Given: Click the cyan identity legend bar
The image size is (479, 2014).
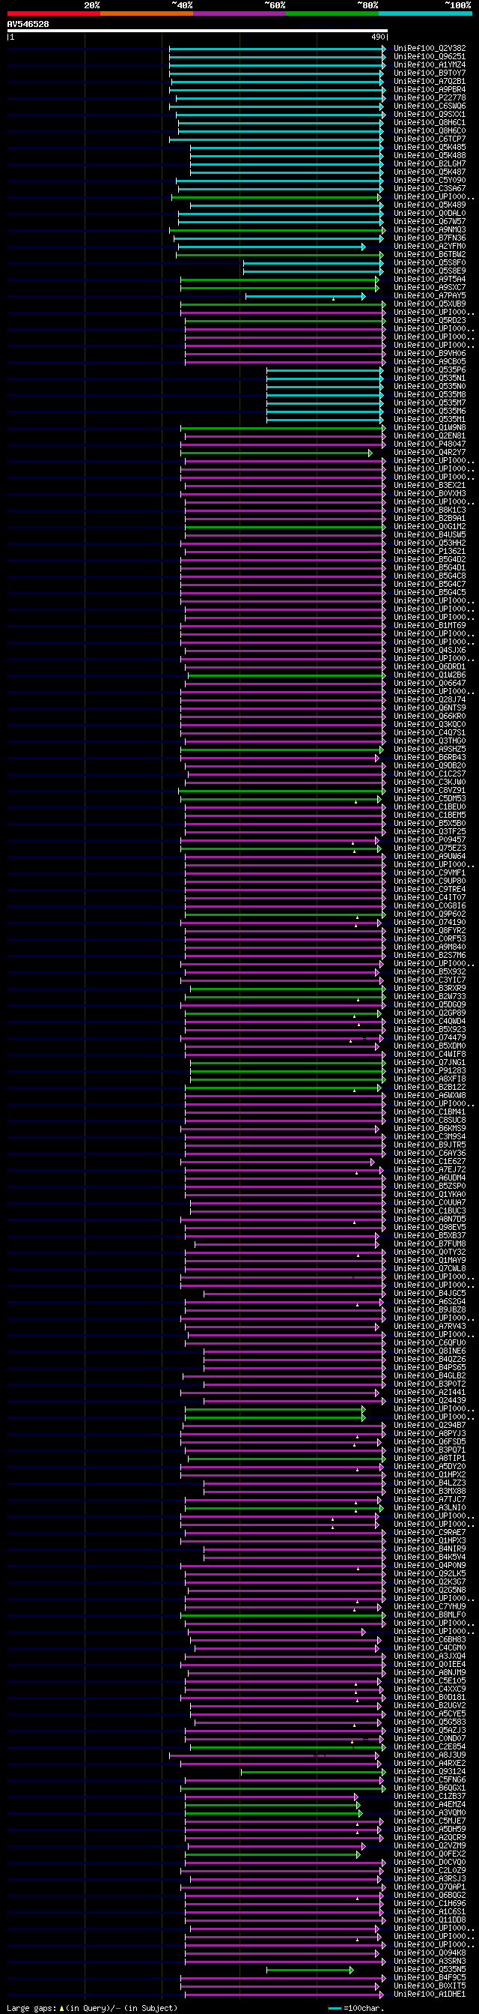Looking at the screenshot, I should click(x=425, y=13).
